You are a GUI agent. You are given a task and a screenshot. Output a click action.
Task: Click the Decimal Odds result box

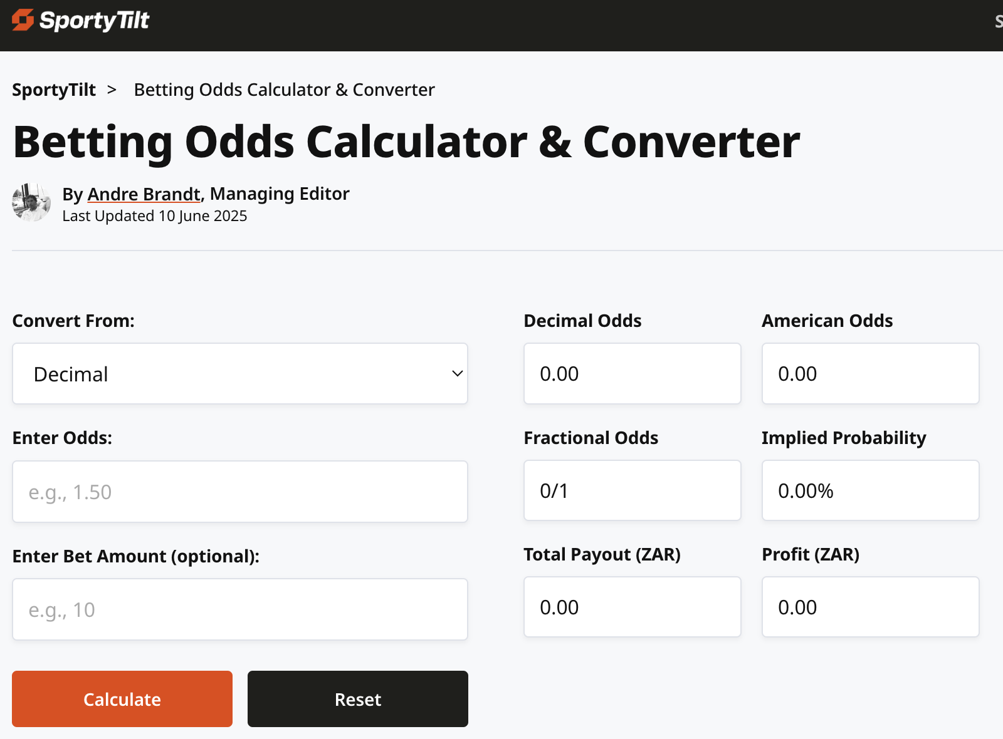(x=633, y=373)
